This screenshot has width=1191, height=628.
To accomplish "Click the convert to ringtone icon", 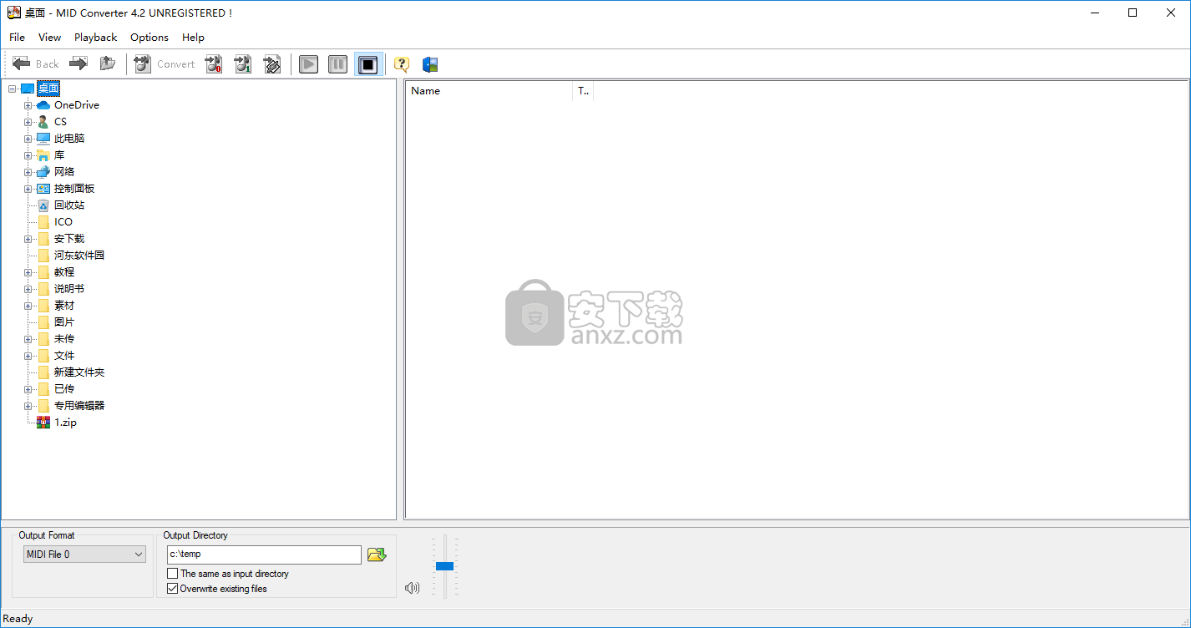I will 272,64.
